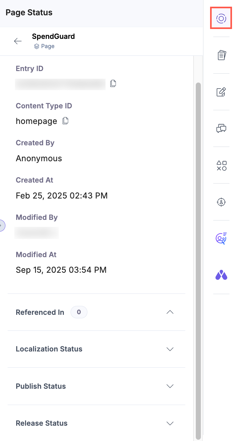
Task: Open the personalization search sidebar icon
Action: click(221, 238)
